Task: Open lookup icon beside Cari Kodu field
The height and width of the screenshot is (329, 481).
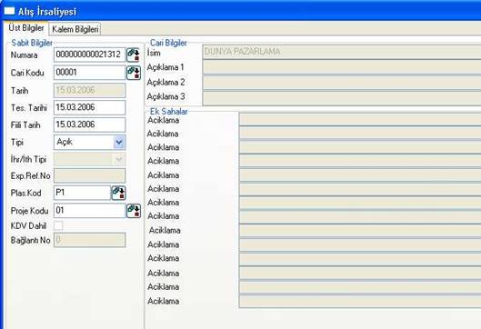Action: pos(134,73)
